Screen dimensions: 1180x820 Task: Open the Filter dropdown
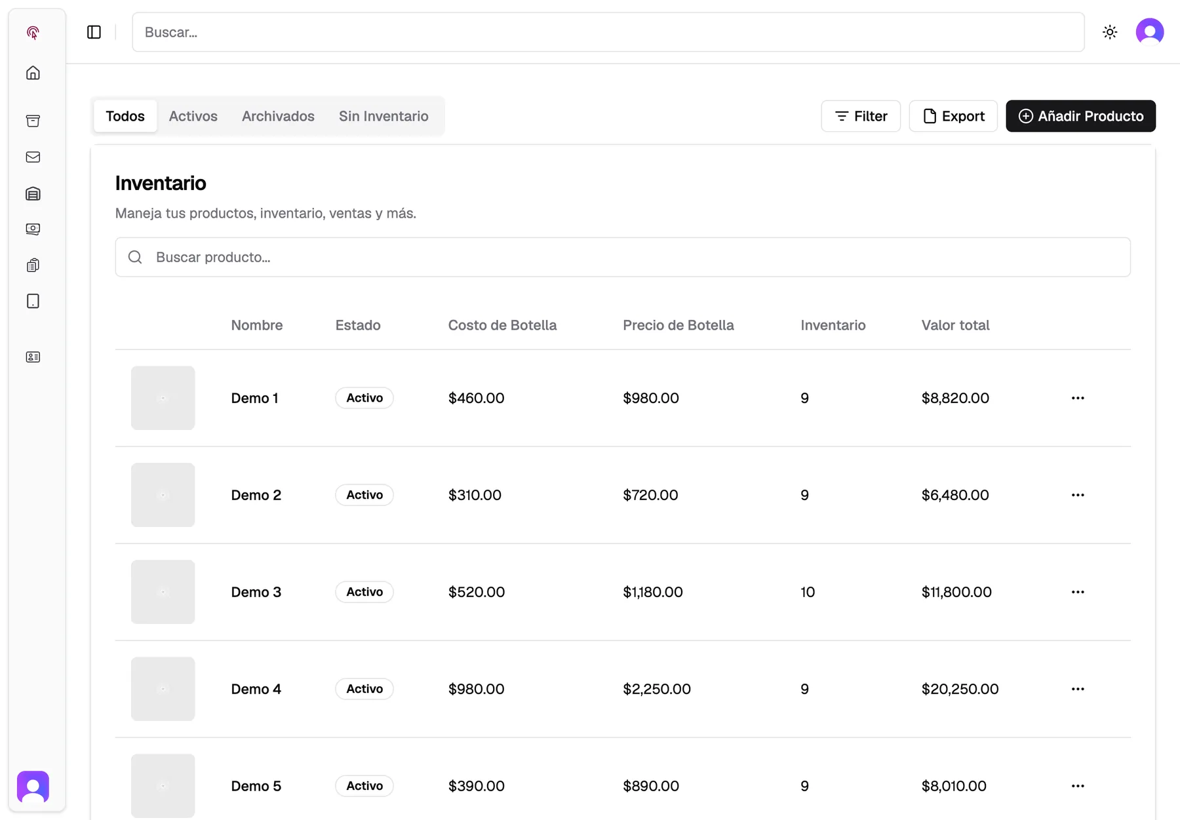click(861, 116)
